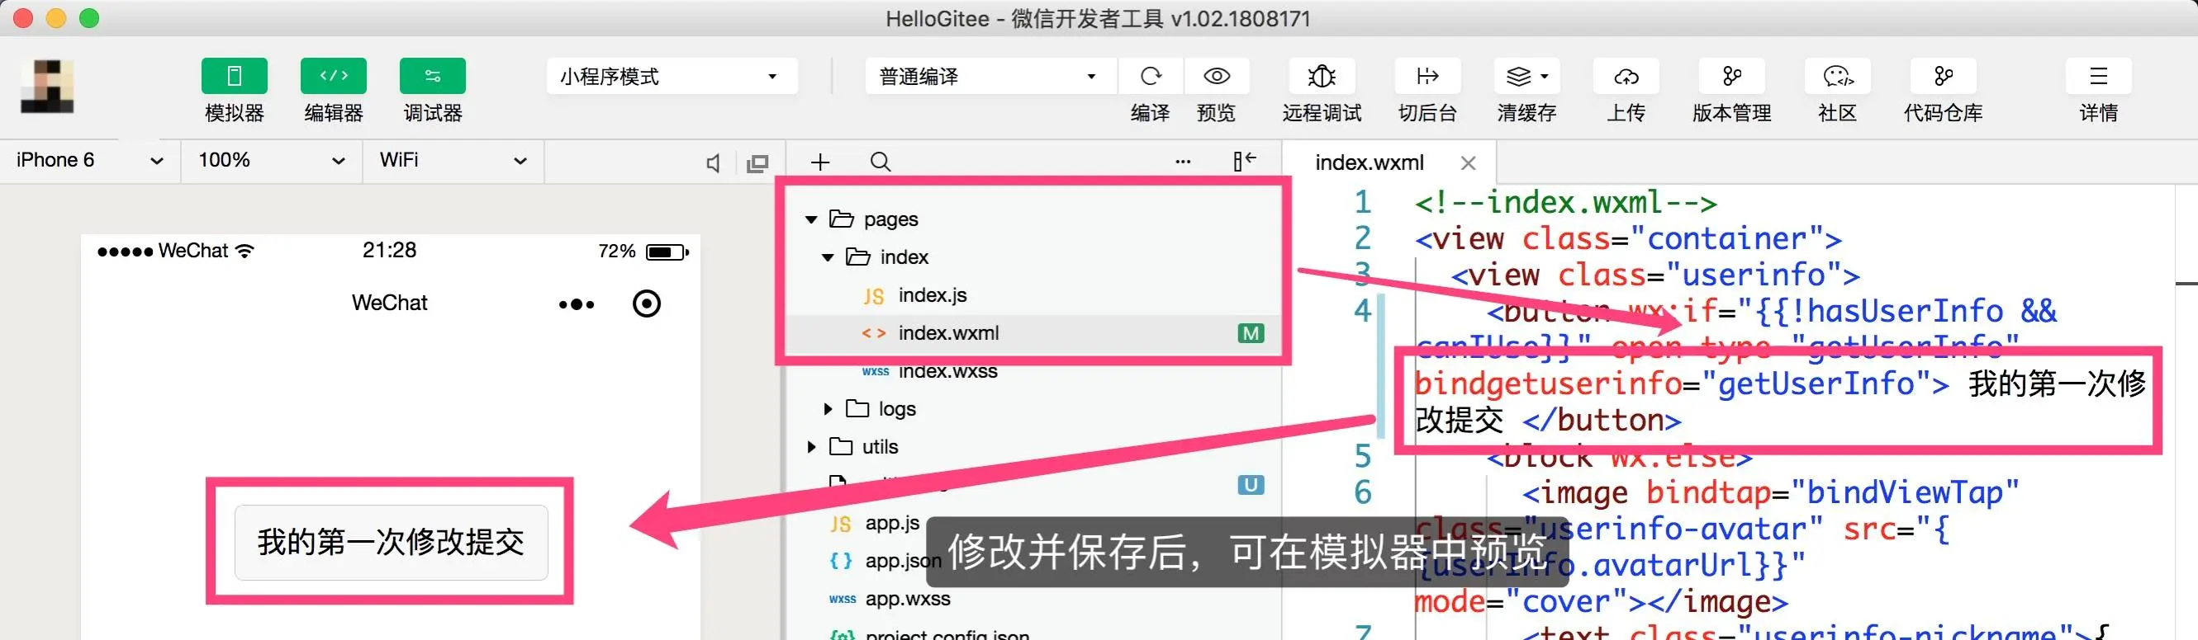Select index.wxml in the file tree
2198x640 pixels.
click(1033, 333)
